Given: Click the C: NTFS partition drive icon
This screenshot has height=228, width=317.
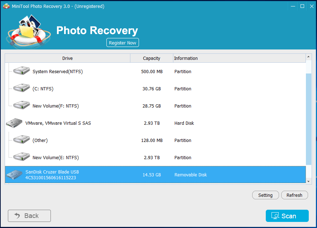Looking at the screenshot, I should 21,88.
